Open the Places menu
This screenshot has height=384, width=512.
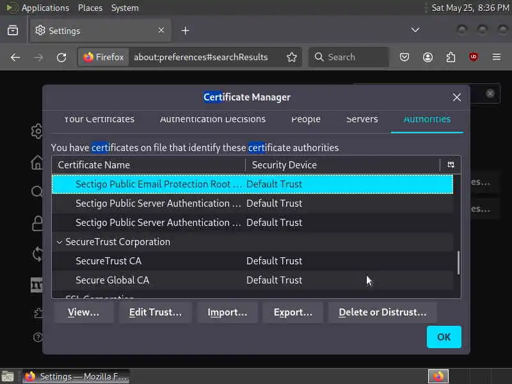coord(90,8)
